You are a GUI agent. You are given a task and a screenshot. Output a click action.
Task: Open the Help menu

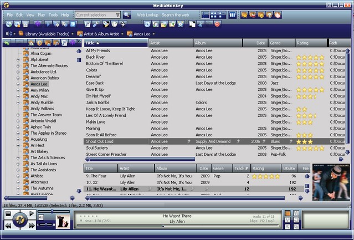tap(65, 15)
